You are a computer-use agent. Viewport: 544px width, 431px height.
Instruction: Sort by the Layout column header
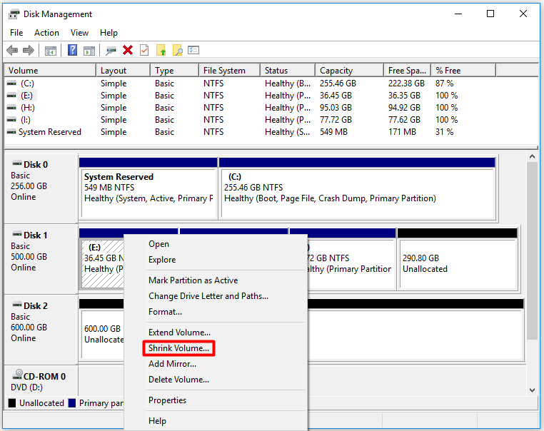[x=123, y=71]
